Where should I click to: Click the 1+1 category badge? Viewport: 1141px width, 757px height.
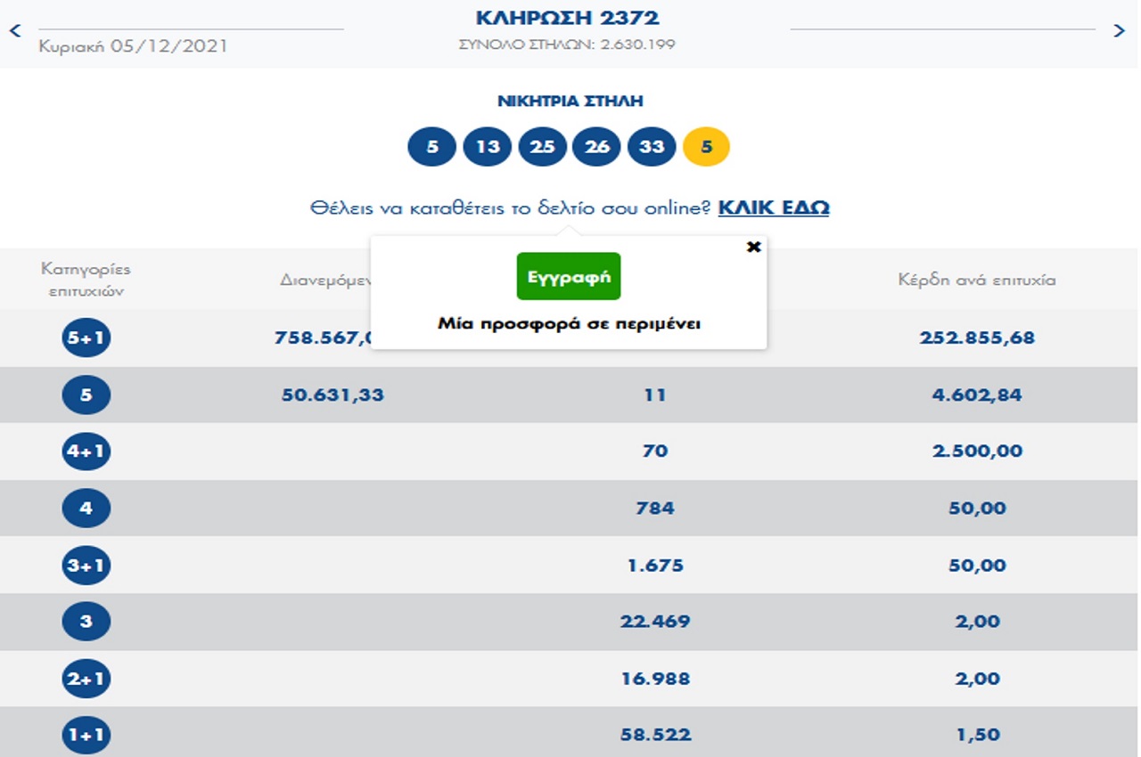point(86,736)
